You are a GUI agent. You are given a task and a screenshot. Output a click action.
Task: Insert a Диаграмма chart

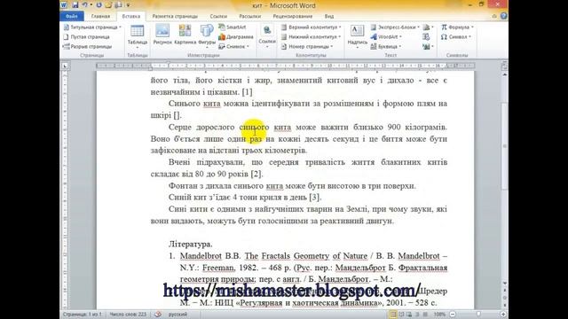(236, 37)
